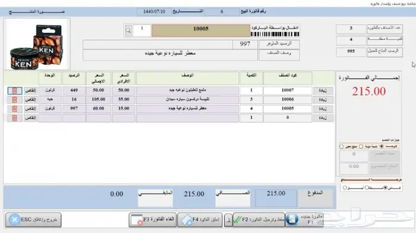The width and height of the screenshot is (416, 233).
Task: Choose cash 'كاش' payment method
Action: 386,188
